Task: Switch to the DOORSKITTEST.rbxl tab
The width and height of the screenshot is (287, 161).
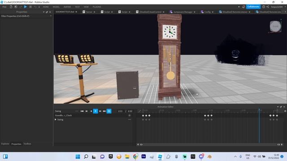Action: (65, 12)
